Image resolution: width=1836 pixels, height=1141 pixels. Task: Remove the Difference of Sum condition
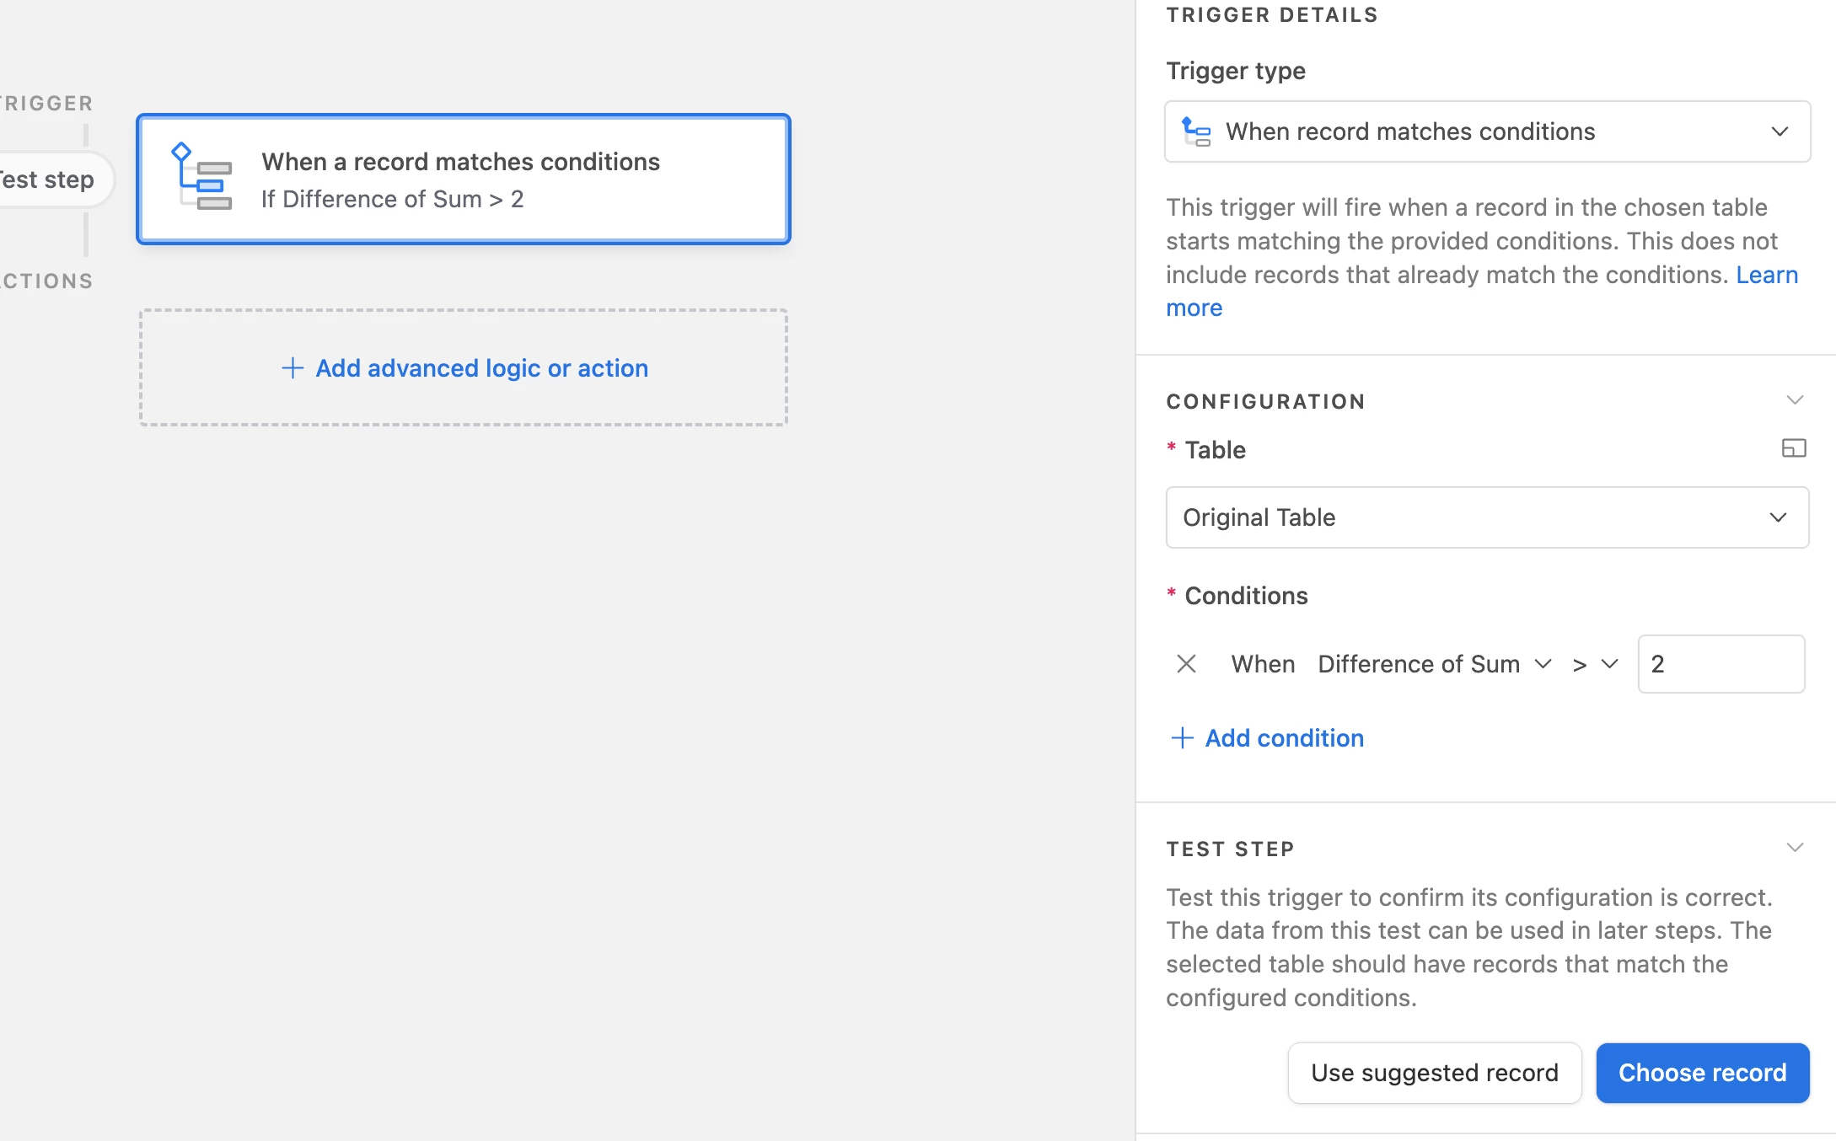[1186, 664]
